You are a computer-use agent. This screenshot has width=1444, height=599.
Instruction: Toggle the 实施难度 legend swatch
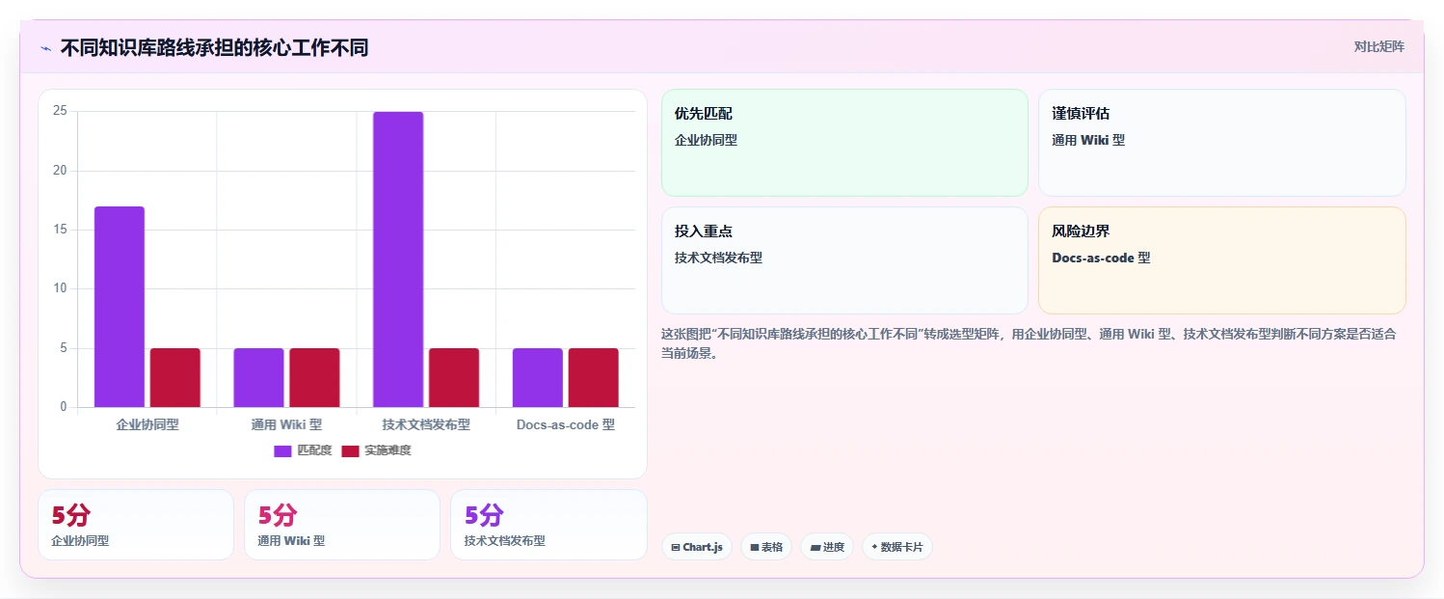pyautogui.click(x=350, y=450)
